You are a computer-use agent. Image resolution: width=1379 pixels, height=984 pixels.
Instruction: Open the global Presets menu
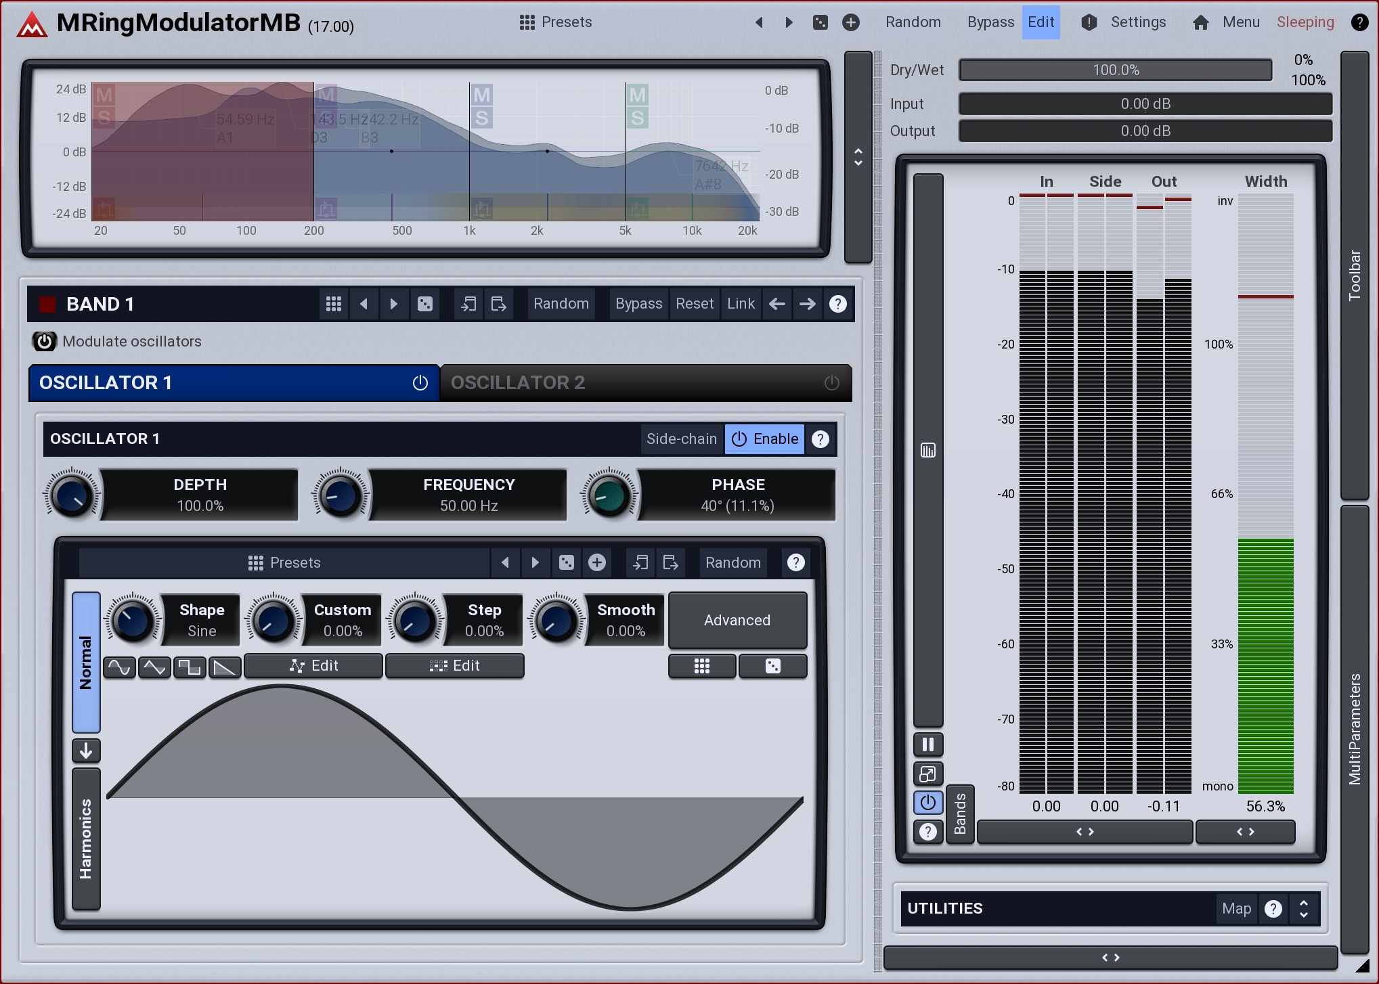pos(555,22)
